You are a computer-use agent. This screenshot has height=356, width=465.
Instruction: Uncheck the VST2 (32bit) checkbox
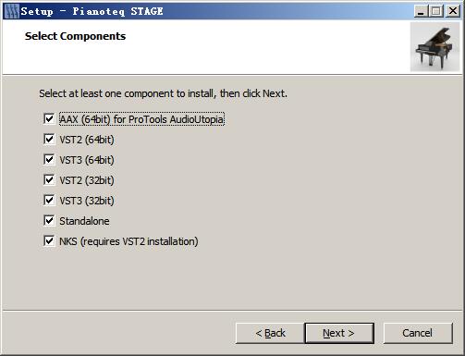(49, 180)
